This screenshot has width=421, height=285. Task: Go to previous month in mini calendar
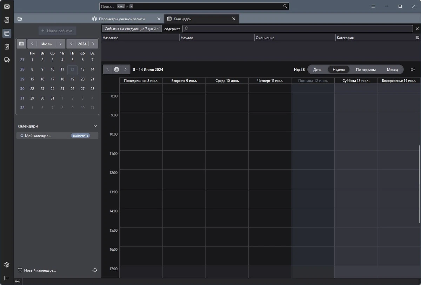tap(32, 44)
